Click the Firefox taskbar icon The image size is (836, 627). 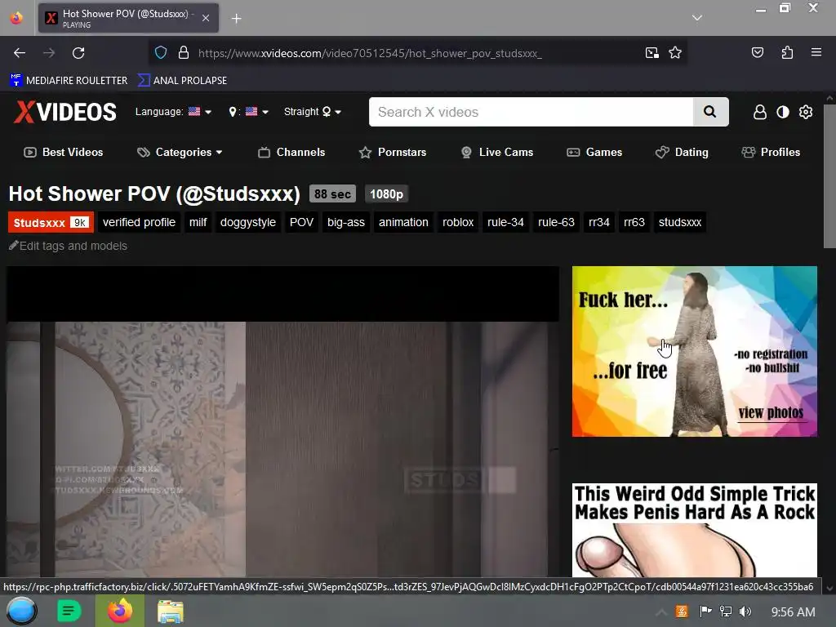click(x=120, y=611)
